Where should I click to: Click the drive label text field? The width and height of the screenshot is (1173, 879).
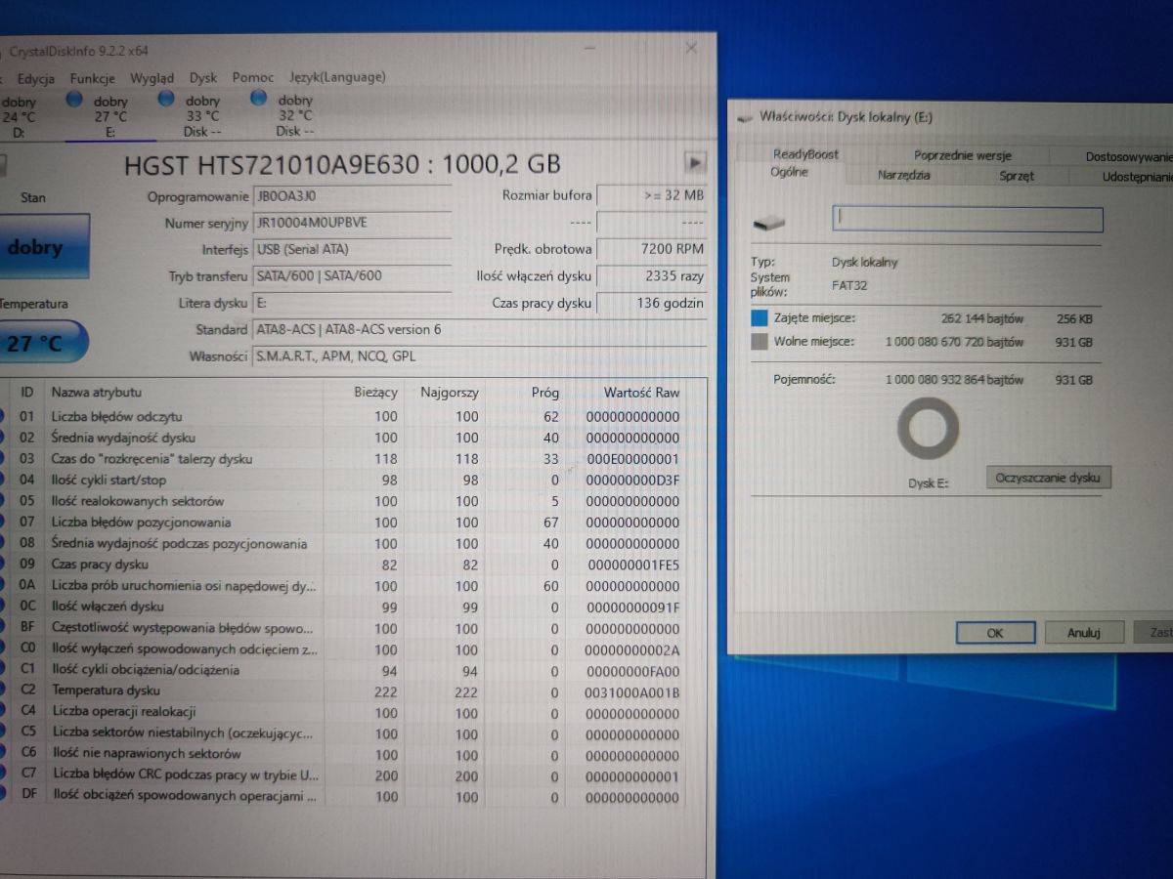click(968, 219)
